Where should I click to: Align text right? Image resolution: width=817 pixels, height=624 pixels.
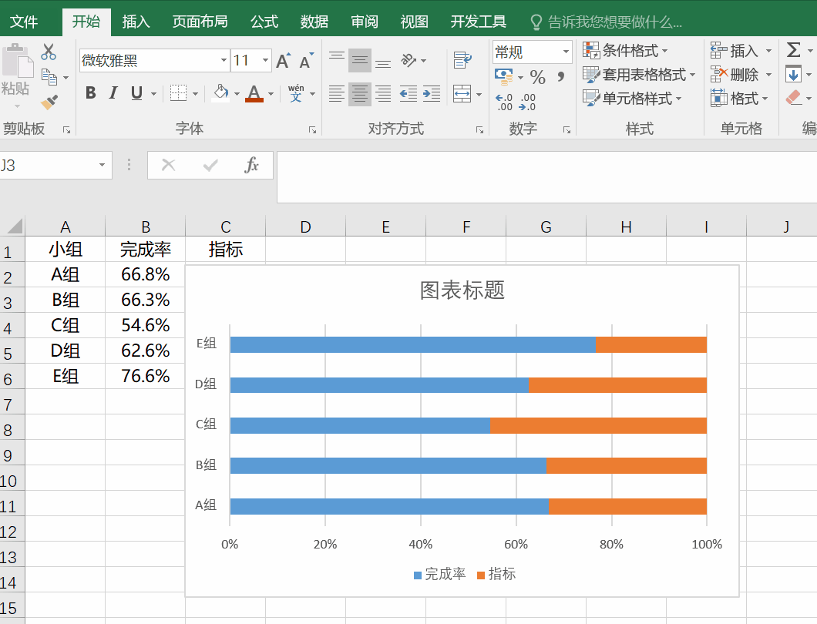click(x=383, y=94)
